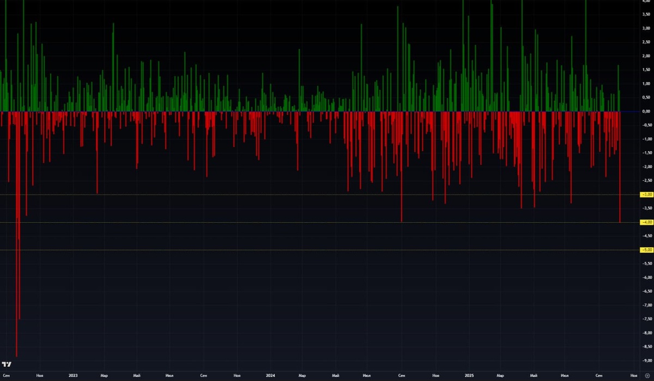Click the Сен label of year 2025
The image size is (654, 381).
599,376
